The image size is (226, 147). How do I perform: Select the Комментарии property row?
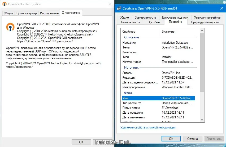pos(158,62)
